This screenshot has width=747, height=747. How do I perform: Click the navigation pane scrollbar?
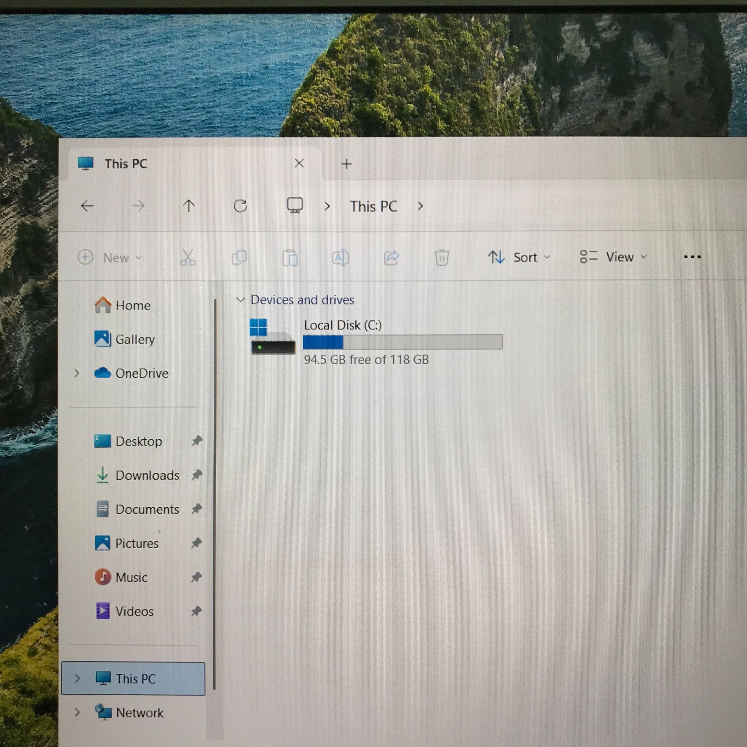214,494
